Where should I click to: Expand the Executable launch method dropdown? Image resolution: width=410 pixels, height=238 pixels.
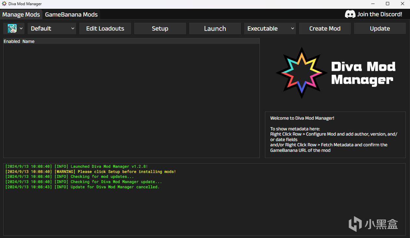tap(270, 28)
